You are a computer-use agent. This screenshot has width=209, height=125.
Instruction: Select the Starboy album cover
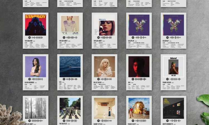coord(35,25)
